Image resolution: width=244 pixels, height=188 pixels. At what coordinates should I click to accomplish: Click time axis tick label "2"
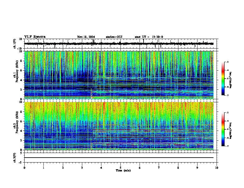[63, 168]
